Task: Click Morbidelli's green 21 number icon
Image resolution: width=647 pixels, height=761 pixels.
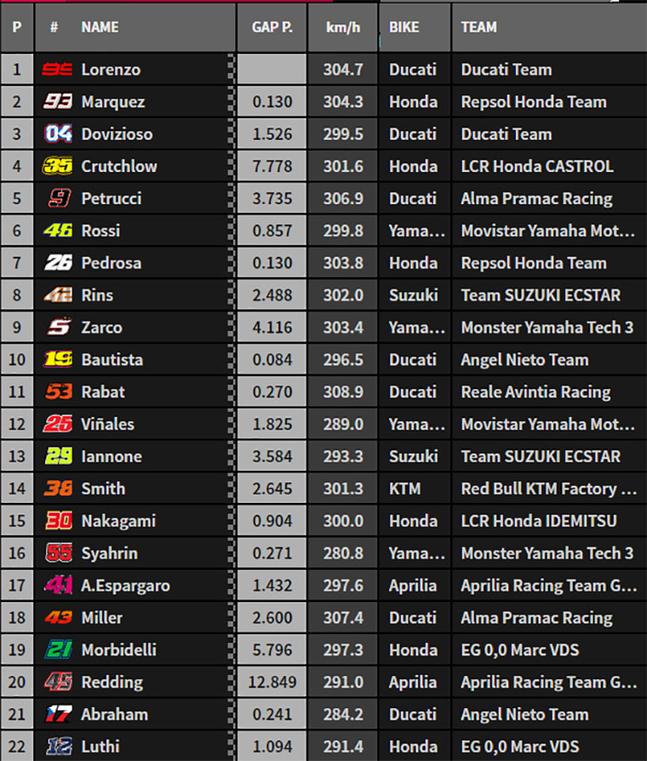Action: pyautogui.click(x=59, y=650)
